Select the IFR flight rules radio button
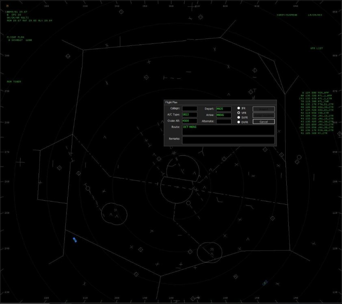Image resolution: width=342 pixels, height=304 pixels. coord(239,108)
